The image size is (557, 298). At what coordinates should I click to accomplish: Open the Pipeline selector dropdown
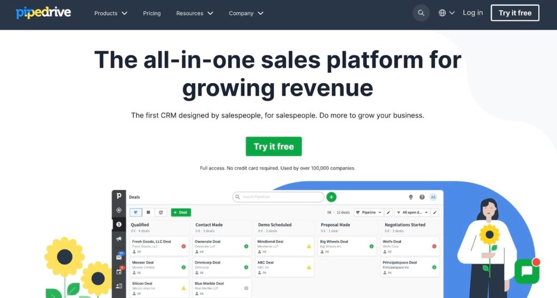click(x=368, y=213)
